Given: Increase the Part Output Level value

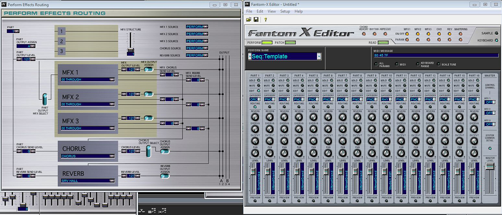Looking at the screenshot, I should coord(33,59).
